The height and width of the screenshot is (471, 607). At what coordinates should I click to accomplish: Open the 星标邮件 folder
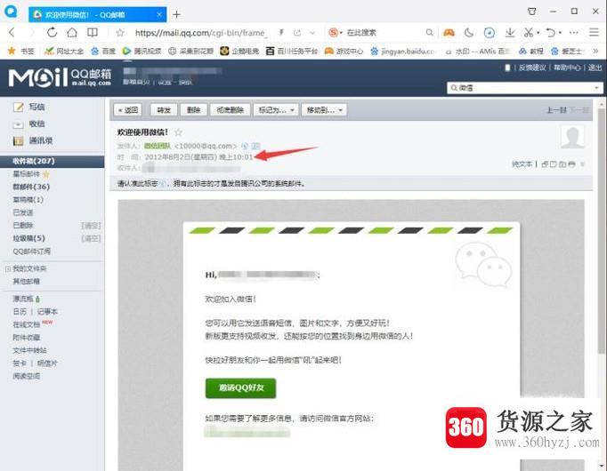[27, 174]
